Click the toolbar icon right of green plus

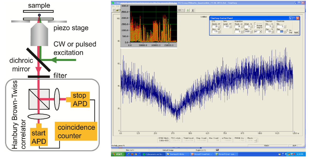tap(192, 10)
